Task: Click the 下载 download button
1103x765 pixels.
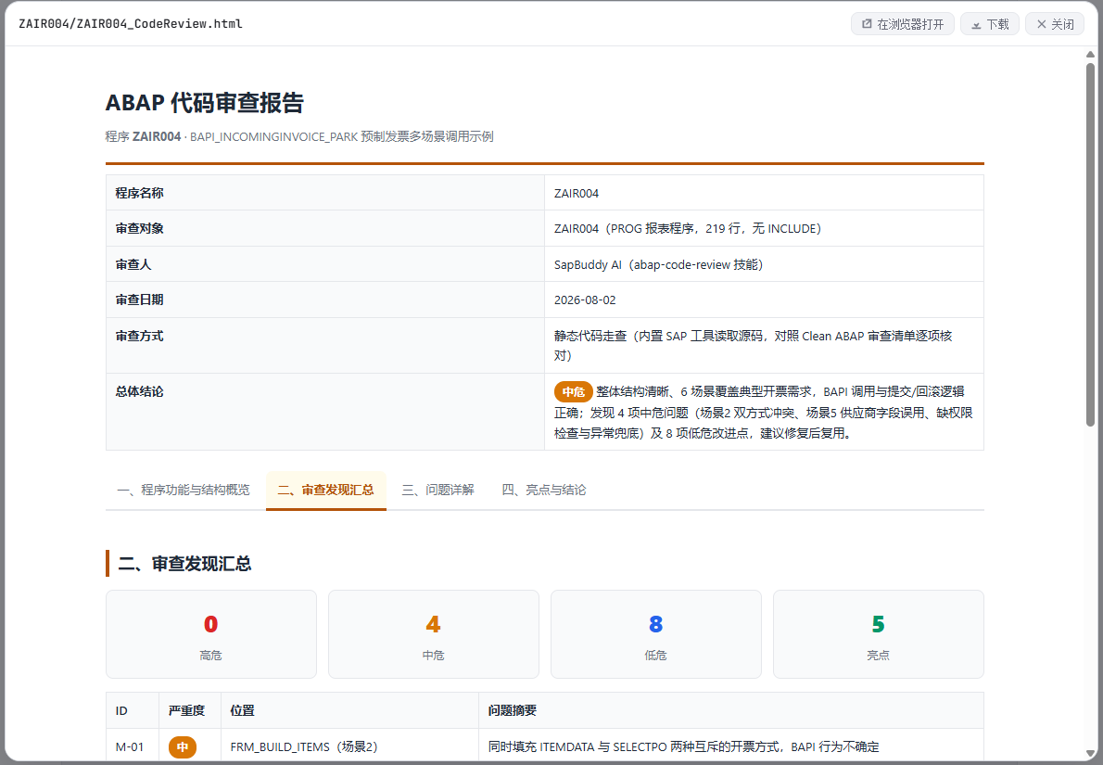Action: [x=990, y=24]
